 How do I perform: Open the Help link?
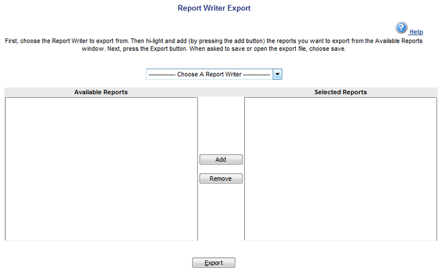(x=416, y=32)
